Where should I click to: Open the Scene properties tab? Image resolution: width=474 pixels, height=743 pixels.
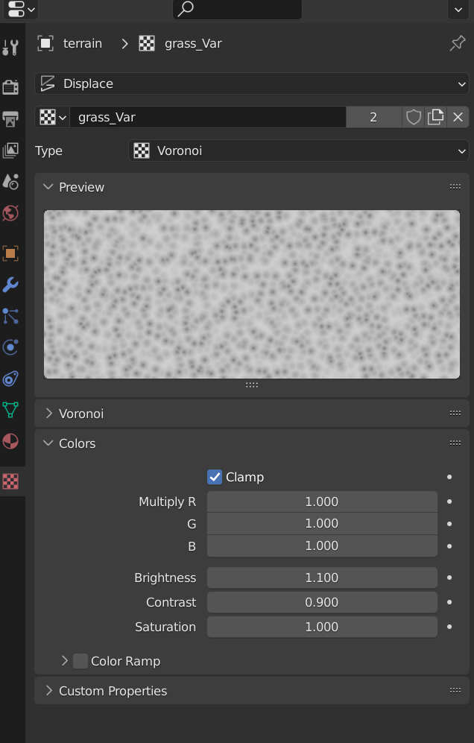point(10,181)
